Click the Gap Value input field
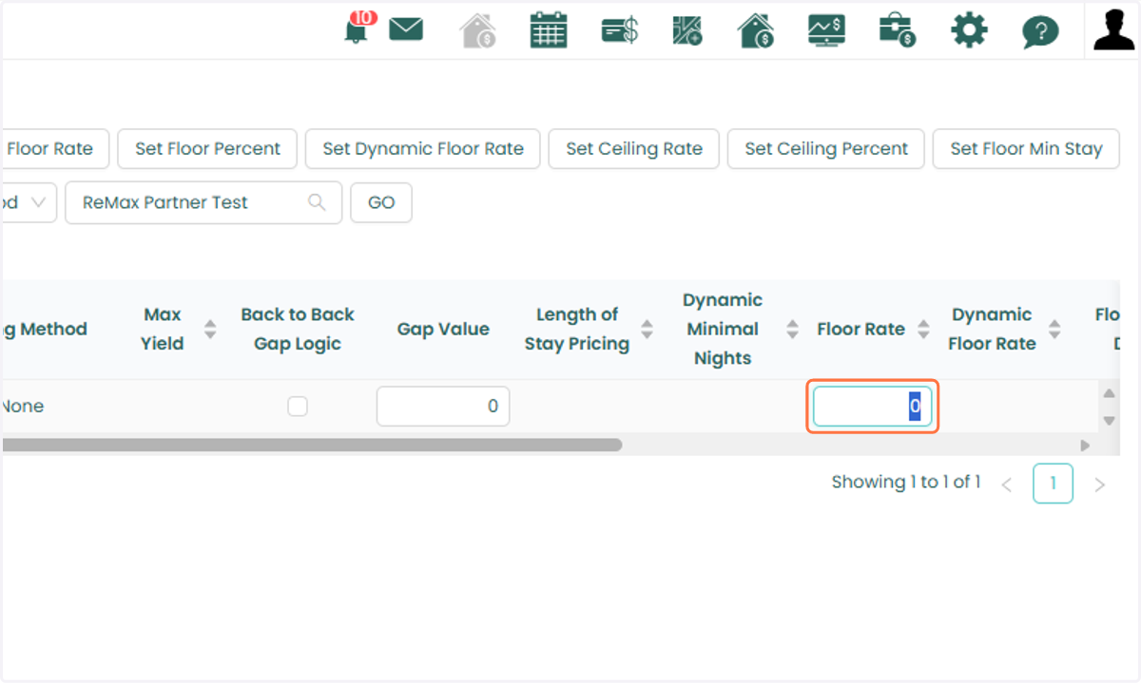 pyautogui.click(x=443, y=406)
